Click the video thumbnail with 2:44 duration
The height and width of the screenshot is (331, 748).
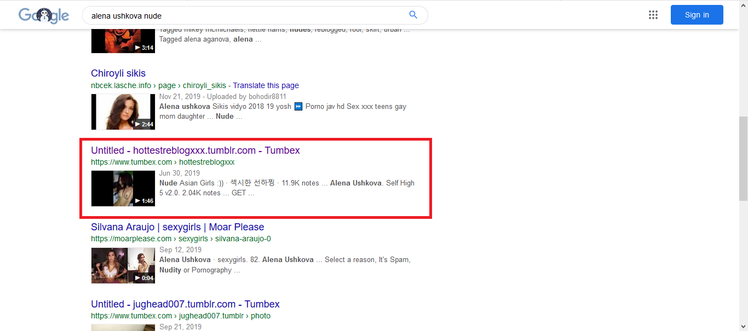(123, 112)
